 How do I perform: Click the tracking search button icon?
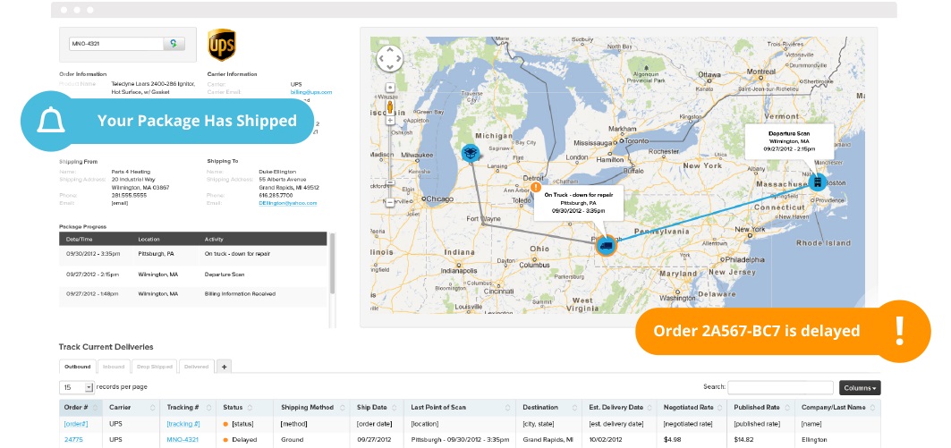(x=174, y=44)
